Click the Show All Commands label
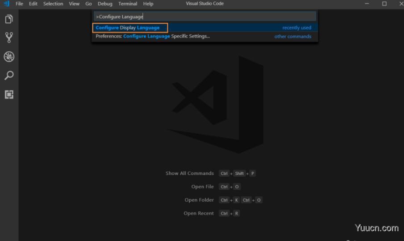Image resolution: width=404 pixels, height=241 pixels. pyautogui.click(x=190, y=173)
